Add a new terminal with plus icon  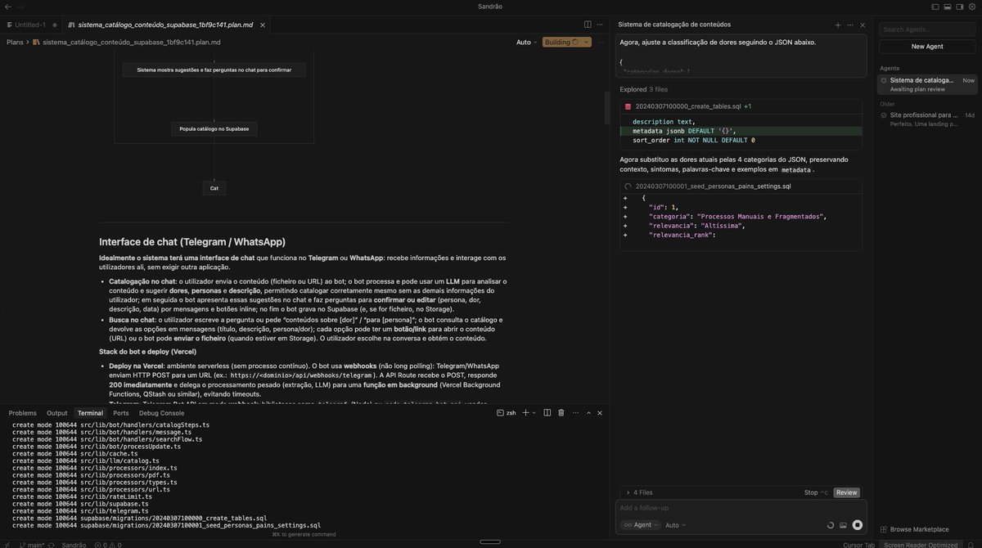[526, 413]
